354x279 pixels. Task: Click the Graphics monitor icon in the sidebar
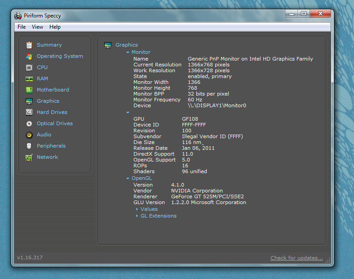pyautogui.click(x=29, y=101)
